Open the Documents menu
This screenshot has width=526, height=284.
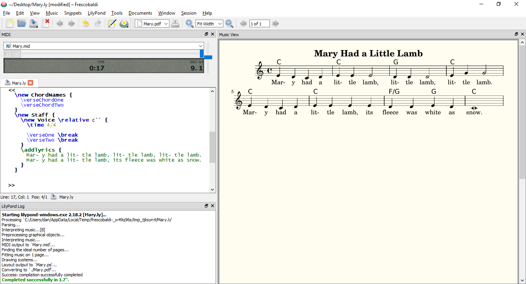point(140,13)
